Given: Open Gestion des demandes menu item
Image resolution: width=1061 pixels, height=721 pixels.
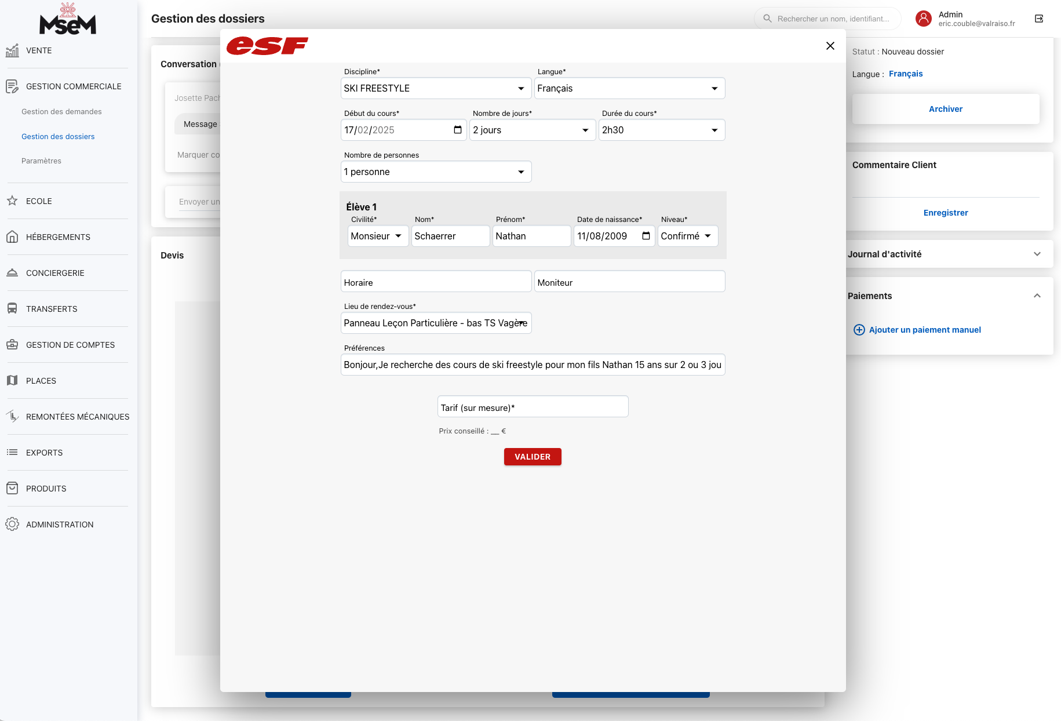Looking at the screenshot, I should coord(61,112).
